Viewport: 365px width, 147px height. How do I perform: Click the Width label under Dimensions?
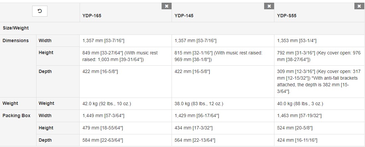click(x=45, y=40)
